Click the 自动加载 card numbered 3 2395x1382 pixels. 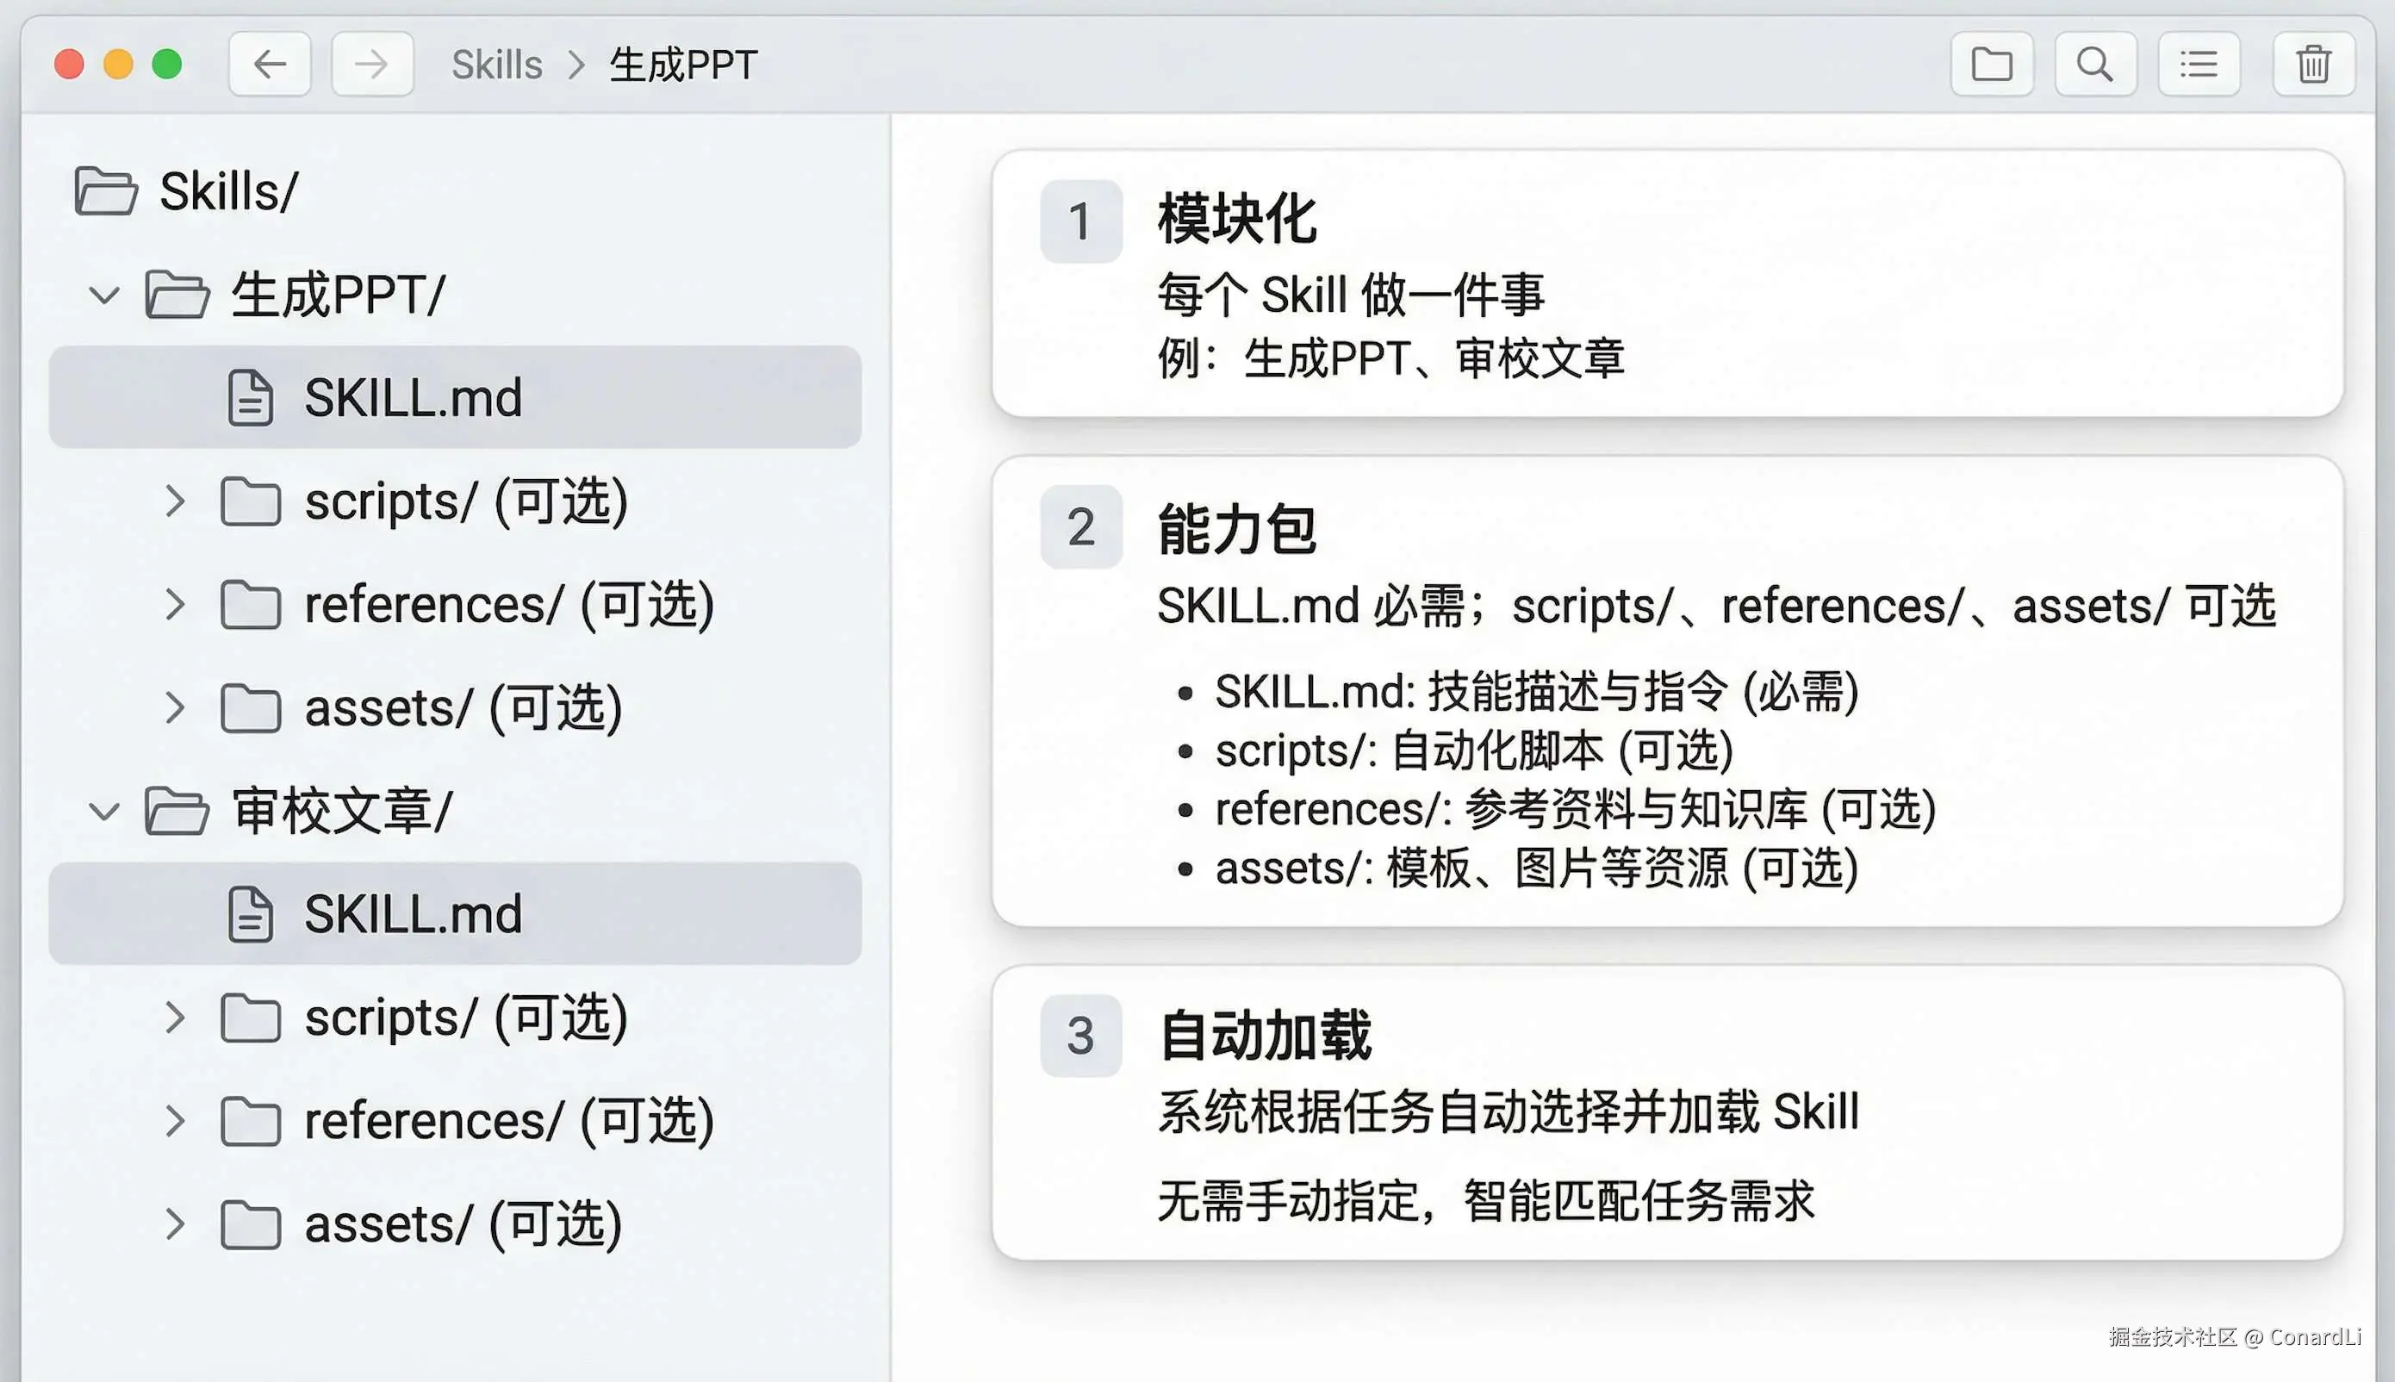point(1666,1112)
